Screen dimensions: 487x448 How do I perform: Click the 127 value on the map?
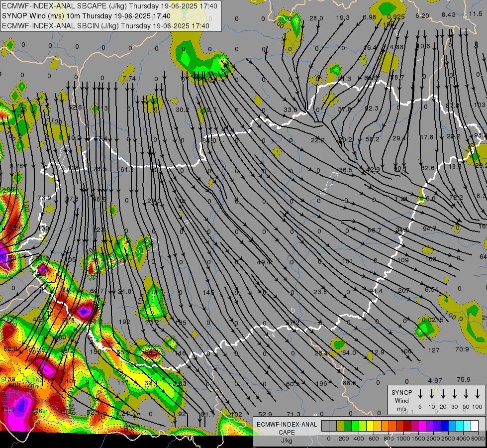[x=434, y=350]
